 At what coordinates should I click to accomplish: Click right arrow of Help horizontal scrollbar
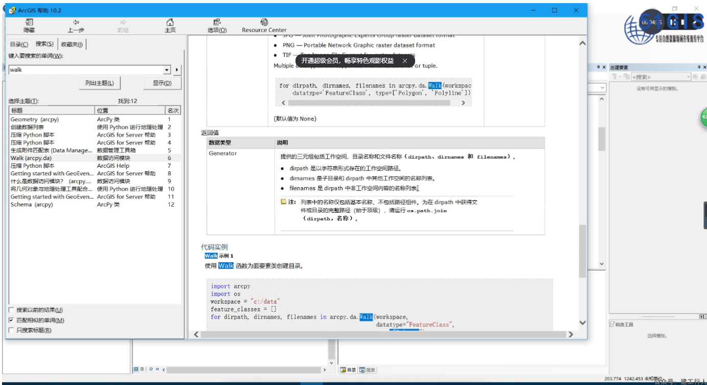click(x=571, y=334)
